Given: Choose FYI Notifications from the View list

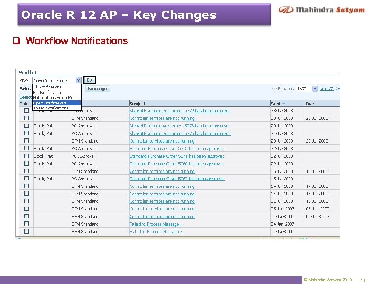Looking at the screenshot, I should tap(48, 92).
